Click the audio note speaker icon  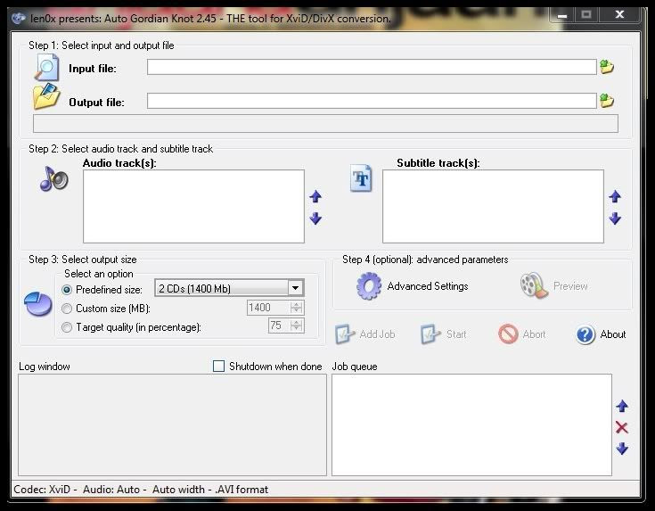53,179
